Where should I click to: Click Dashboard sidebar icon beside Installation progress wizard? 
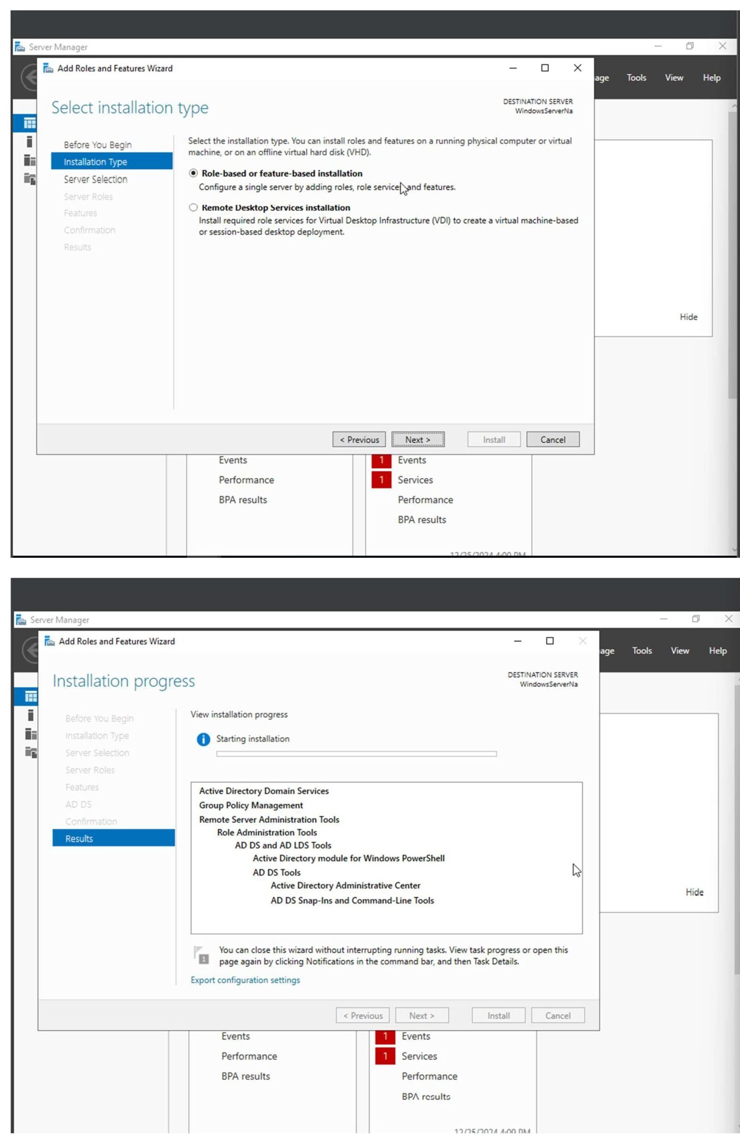point(31,696)
